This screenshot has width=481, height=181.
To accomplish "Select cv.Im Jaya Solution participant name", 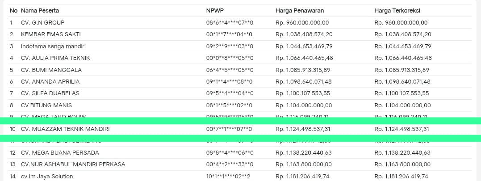I will coord(47,176).
